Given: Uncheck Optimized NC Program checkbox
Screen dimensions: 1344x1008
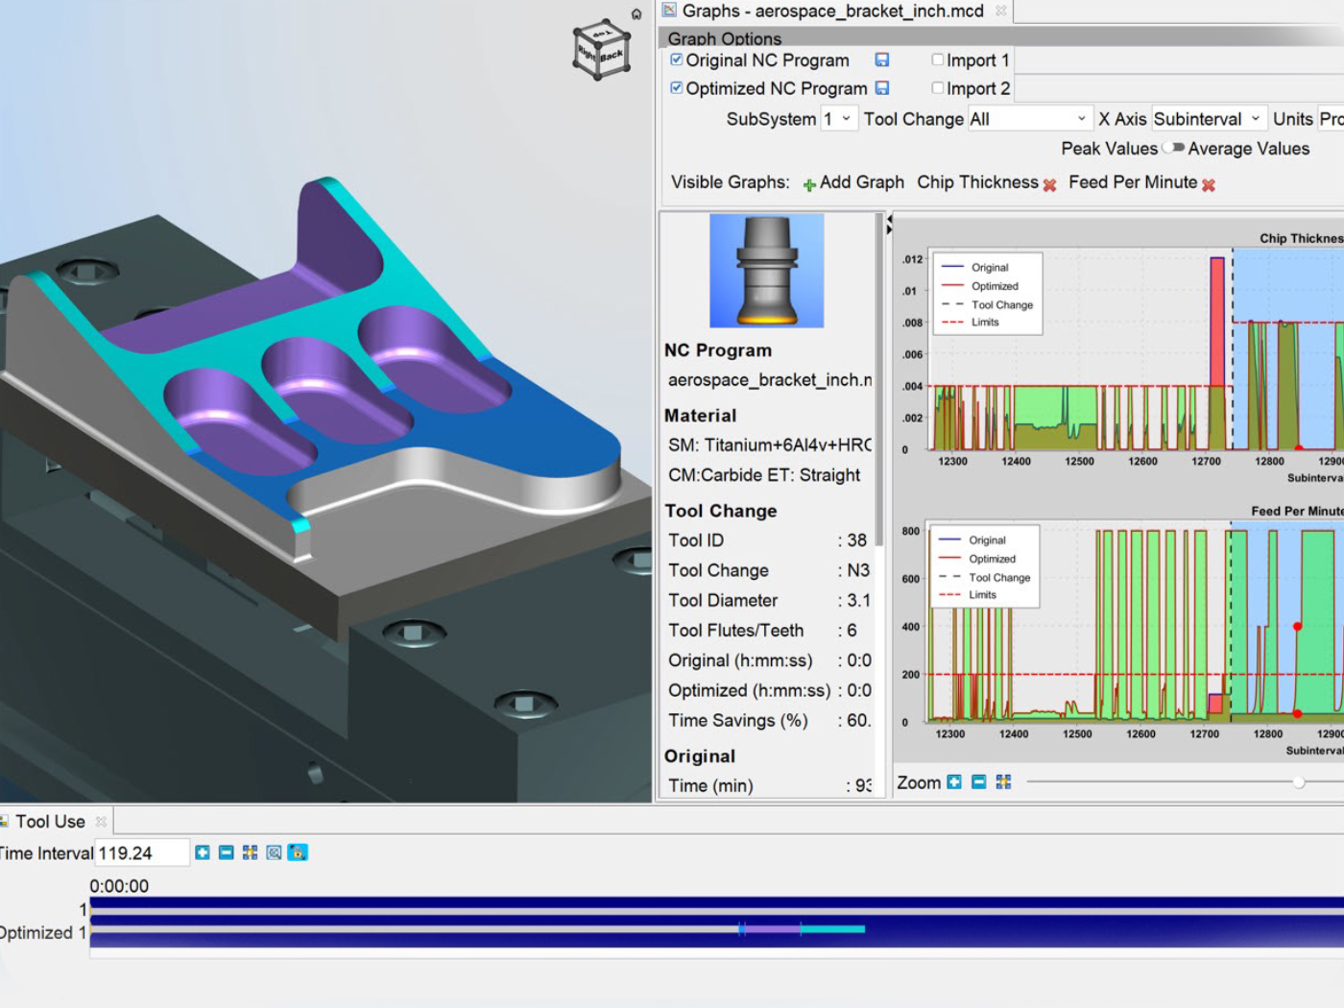Looking at the screenshot, I should coord(677,88).
